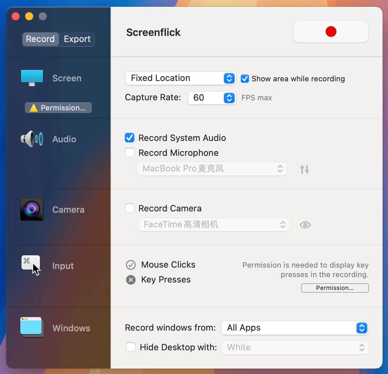
Task: Open the Audio panel via speaker icon
Action: [32, 139]
